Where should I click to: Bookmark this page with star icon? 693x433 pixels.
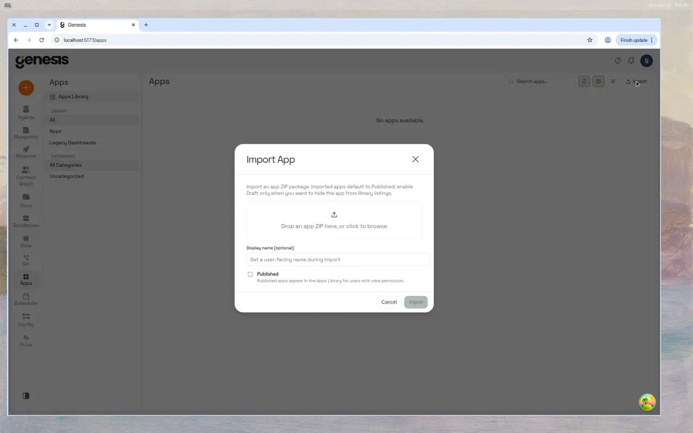coord(590,40)
